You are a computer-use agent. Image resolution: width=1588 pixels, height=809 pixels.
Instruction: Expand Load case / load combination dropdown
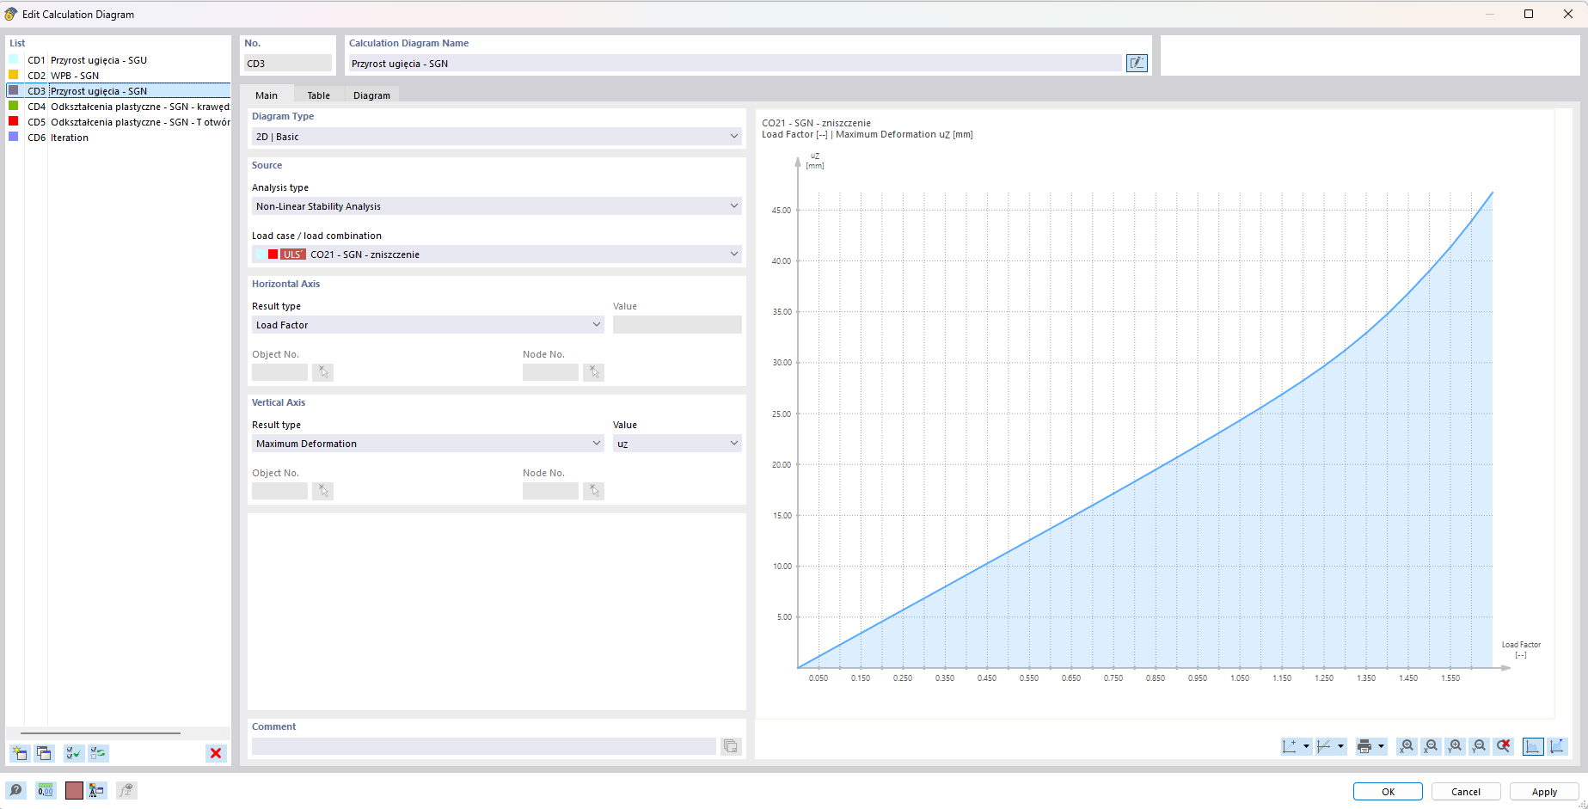coord(497,254)
